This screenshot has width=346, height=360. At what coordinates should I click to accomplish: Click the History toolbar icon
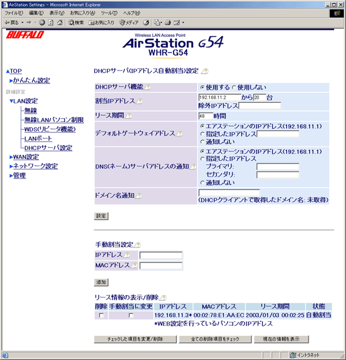click(146, 23)
